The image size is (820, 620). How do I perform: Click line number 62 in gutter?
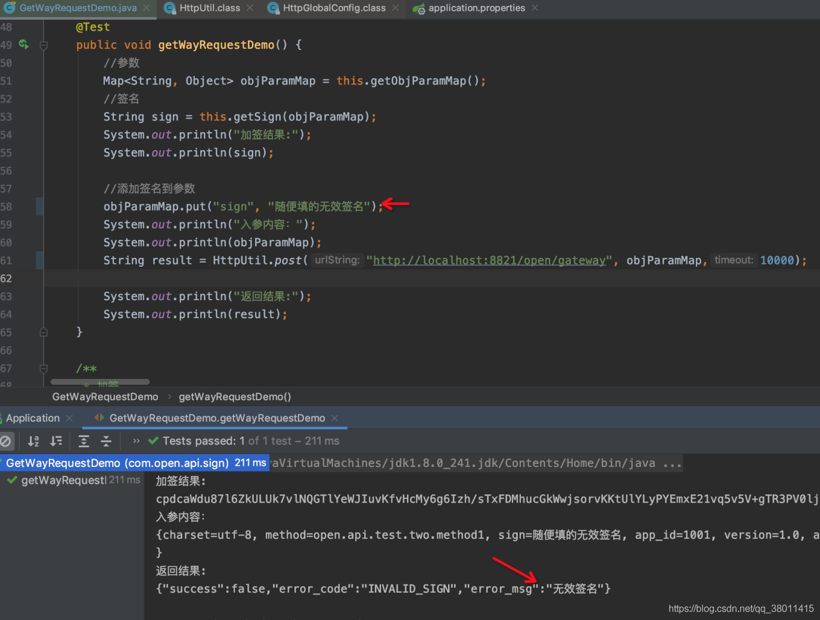click(6, 278)
